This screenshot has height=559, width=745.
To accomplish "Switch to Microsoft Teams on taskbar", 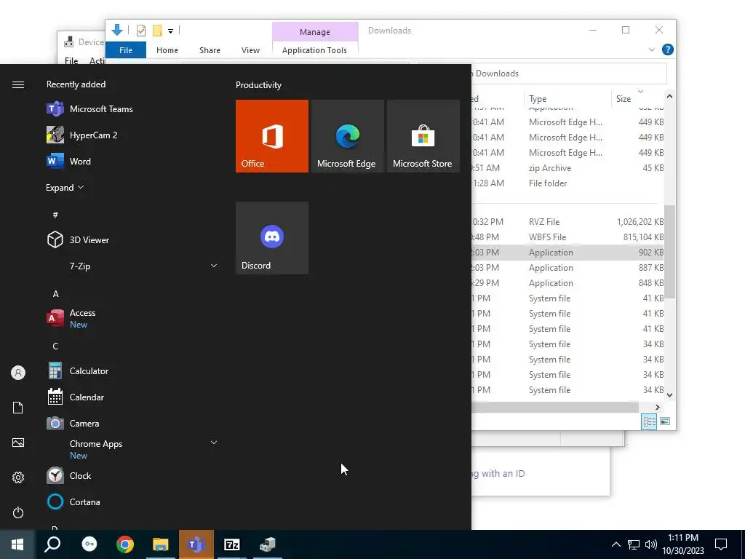I will pyautogui.click(x=196, y=544).
